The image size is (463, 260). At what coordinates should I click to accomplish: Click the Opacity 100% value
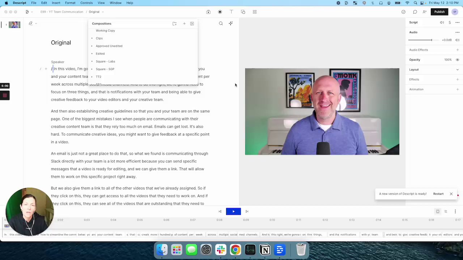[448, 60]
